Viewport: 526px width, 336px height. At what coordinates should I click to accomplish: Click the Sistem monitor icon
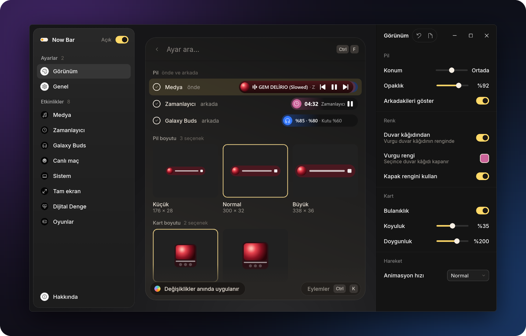[45, 176]
